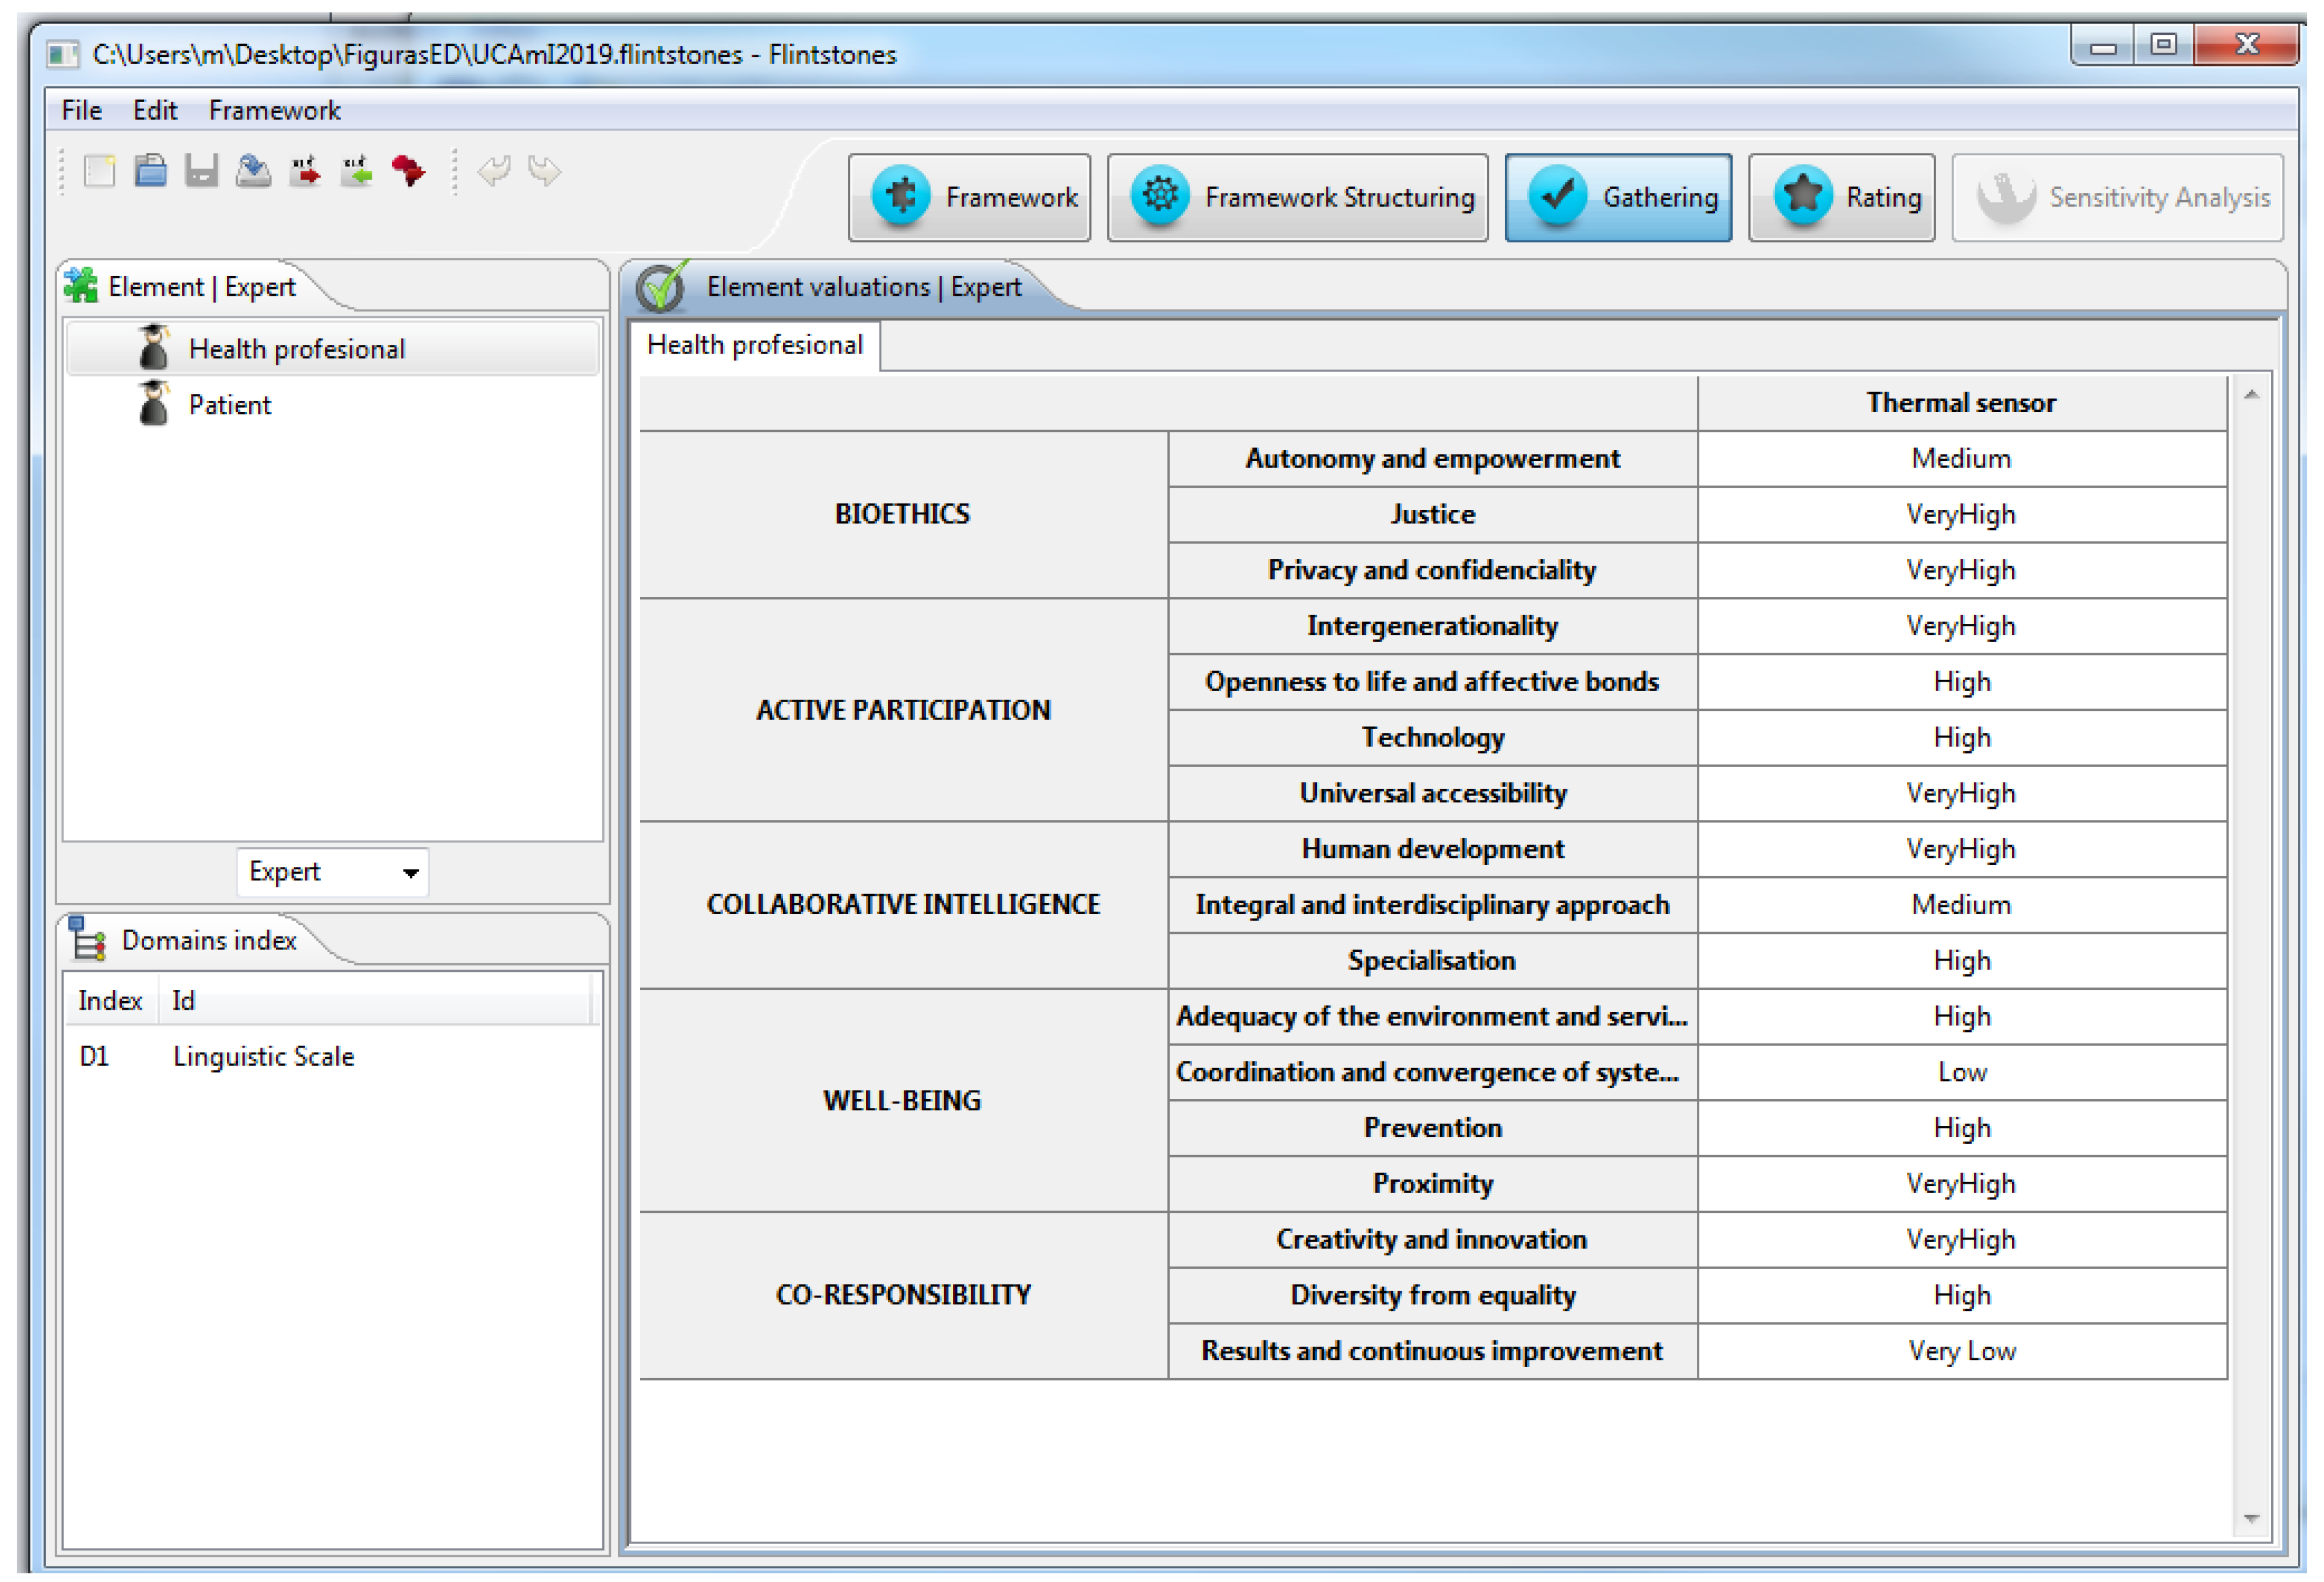Click the Id column header in Domains index
2324x1582 pixels.
184,1000
